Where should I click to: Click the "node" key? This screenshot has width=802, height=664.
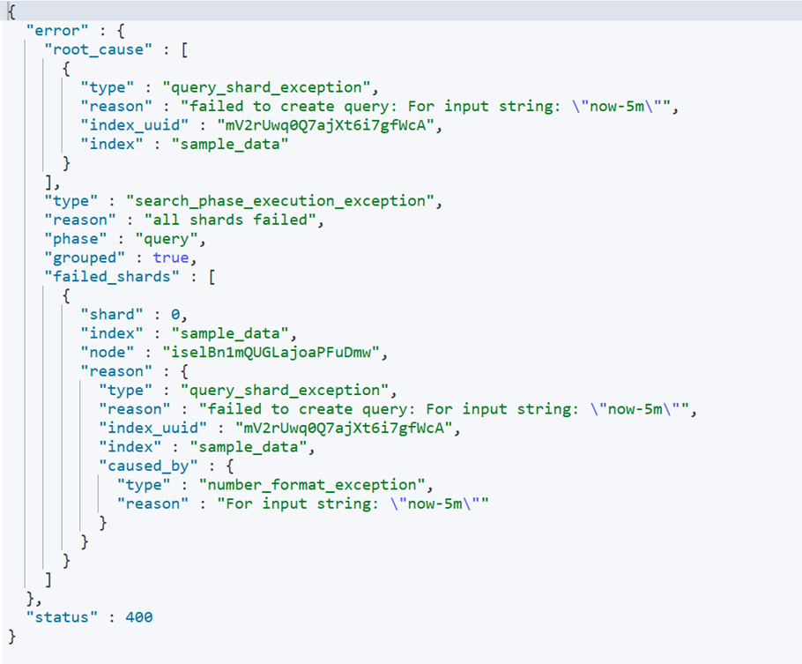[108, 353]
